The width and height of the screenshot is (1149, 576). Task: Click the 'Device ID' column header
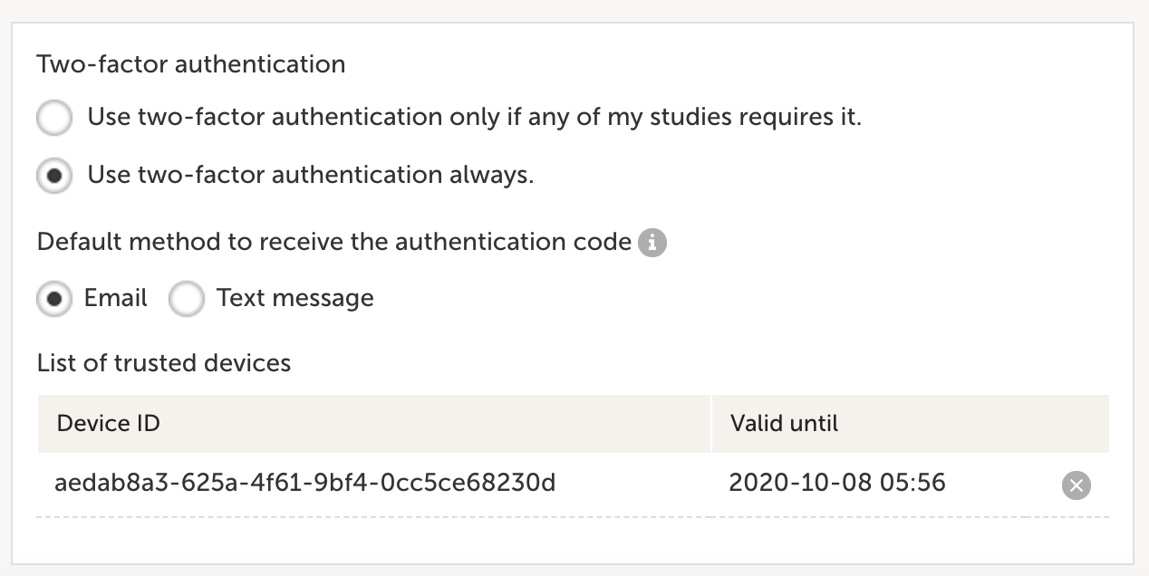point(108,423)
